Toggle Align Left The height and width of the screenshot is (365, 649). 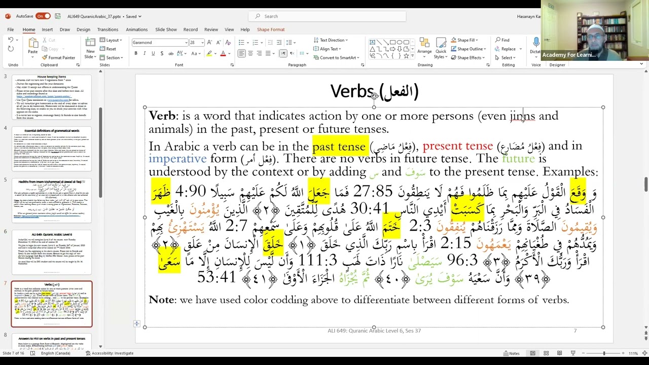(x=241, y=54)
